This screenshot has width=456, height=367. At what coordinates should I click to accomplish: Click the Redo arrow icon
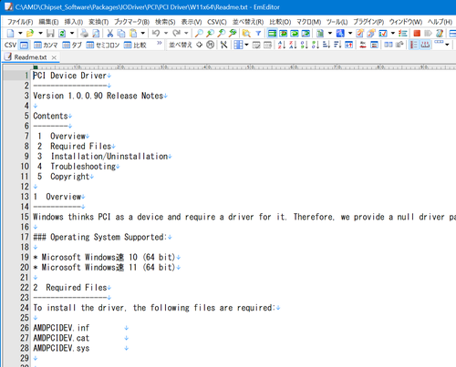pyautogui.click(x=176, y=33)
